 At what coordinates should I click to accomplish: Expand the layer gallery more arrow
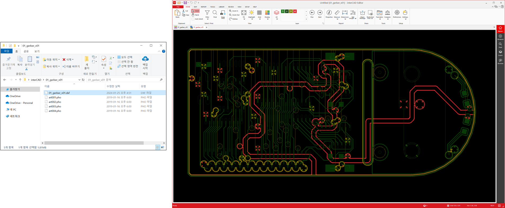(x=306, y=19)
